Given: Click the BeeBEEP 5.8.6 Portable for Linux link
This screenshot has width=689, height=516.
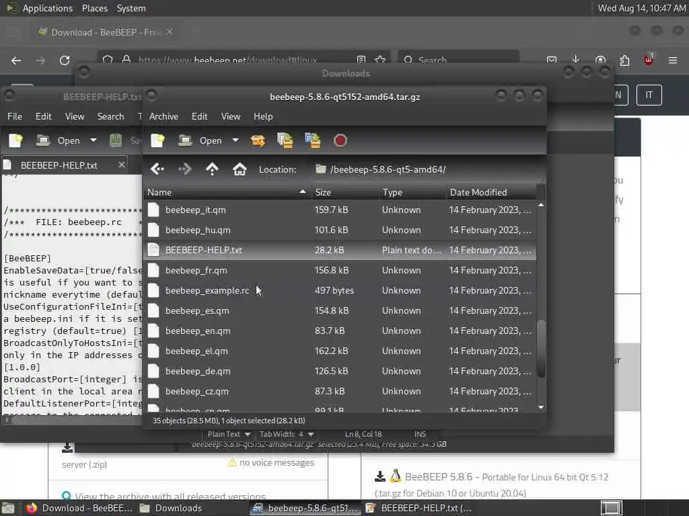Looking at the screenshot, I should (507, 477).
